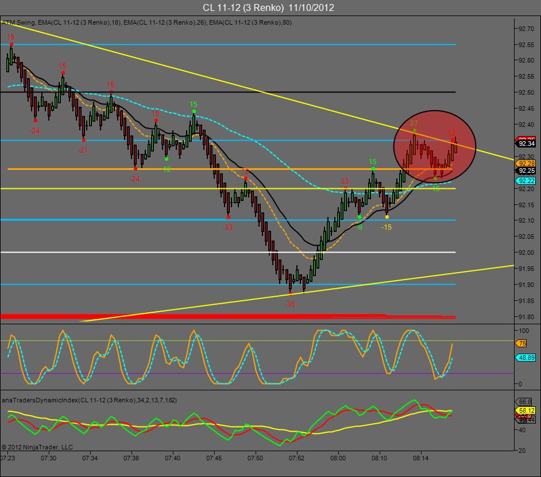
Task: Click the 40 level label in TDI panel
Action: 522,430
